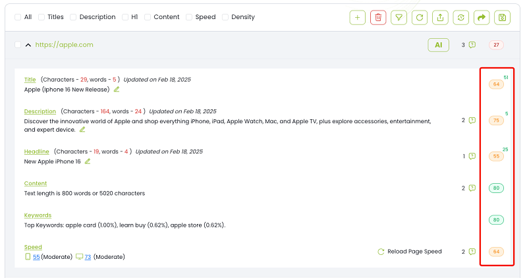Click the refresh arrow toolbar button
This screenshot has height=278, width=527.
420,18
